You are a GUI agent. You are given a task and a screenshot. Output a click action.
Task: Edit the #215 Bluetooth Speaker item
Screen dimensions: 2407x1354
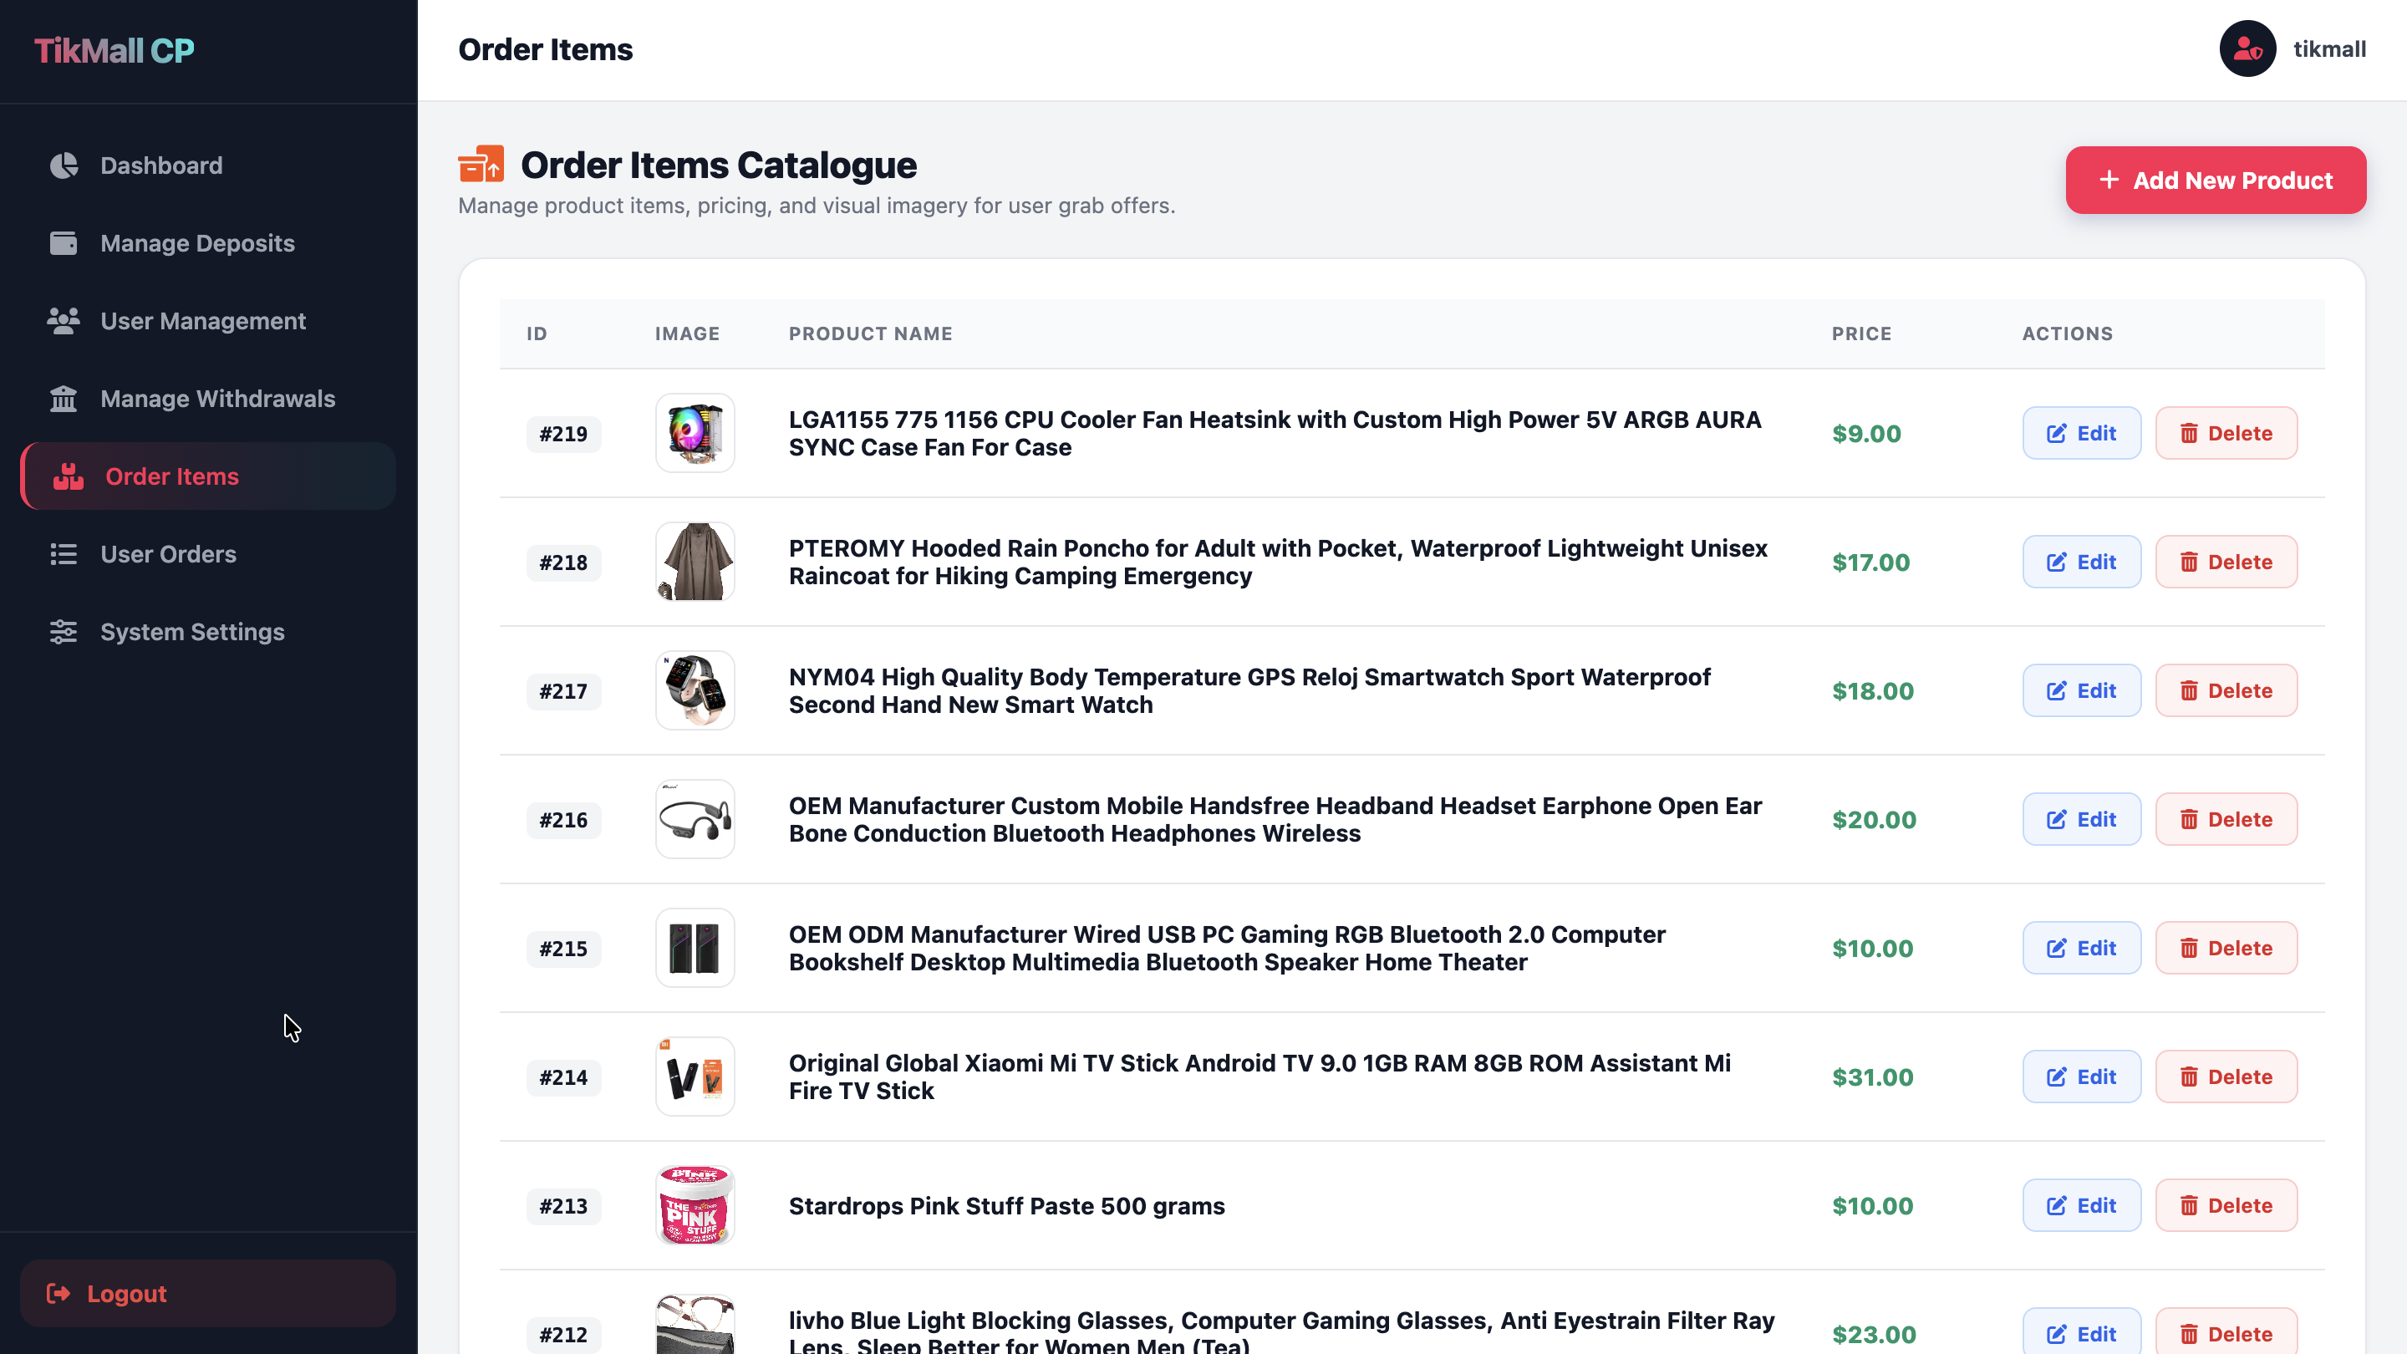[x=2082, y=948]
